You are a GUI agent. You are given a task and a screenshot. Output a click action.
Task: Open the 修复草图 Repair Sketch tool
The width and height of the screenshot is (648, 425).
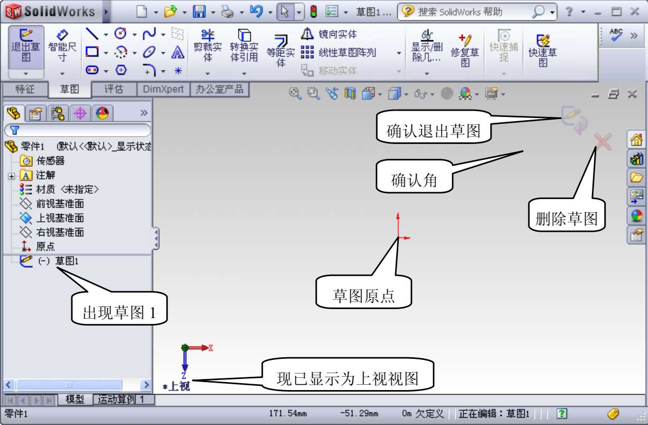pos(464,49)
